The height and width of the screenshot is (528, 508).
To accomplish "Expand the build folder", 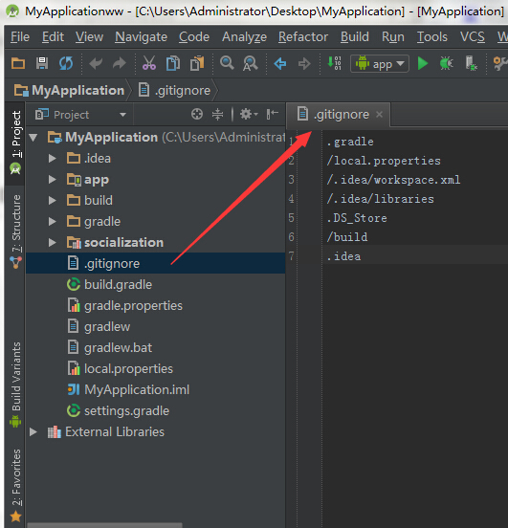I will (x=53, y=200).
